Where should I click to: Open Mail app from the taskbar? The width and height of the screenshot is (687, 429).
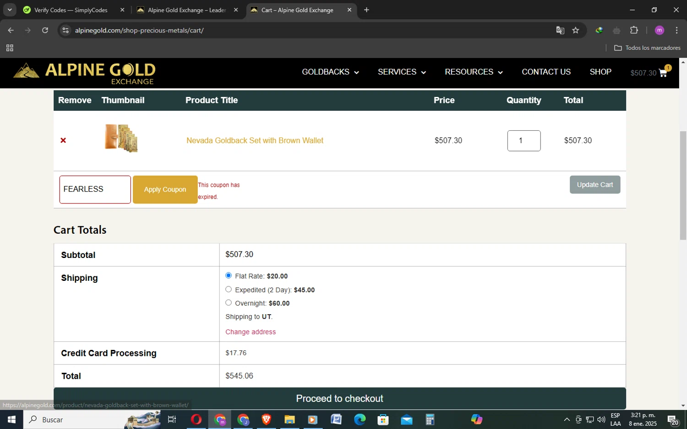tap(406, 419)
